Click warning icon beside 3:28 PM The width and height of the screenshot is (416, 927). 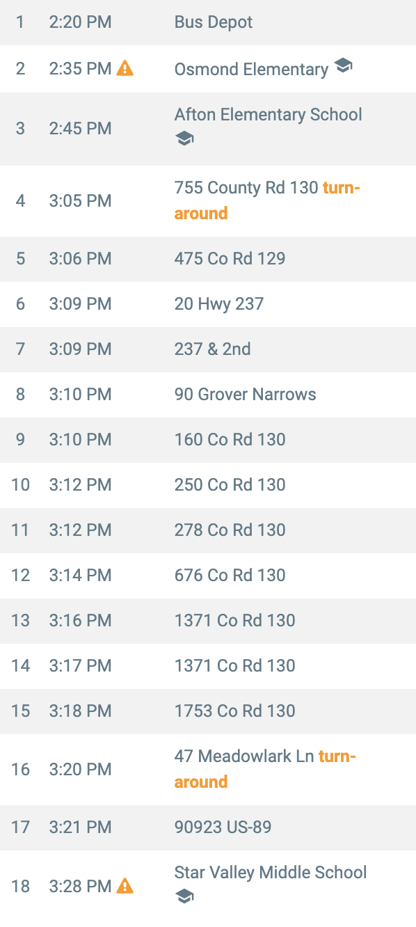pyautogui.click(x=125, y=886)
